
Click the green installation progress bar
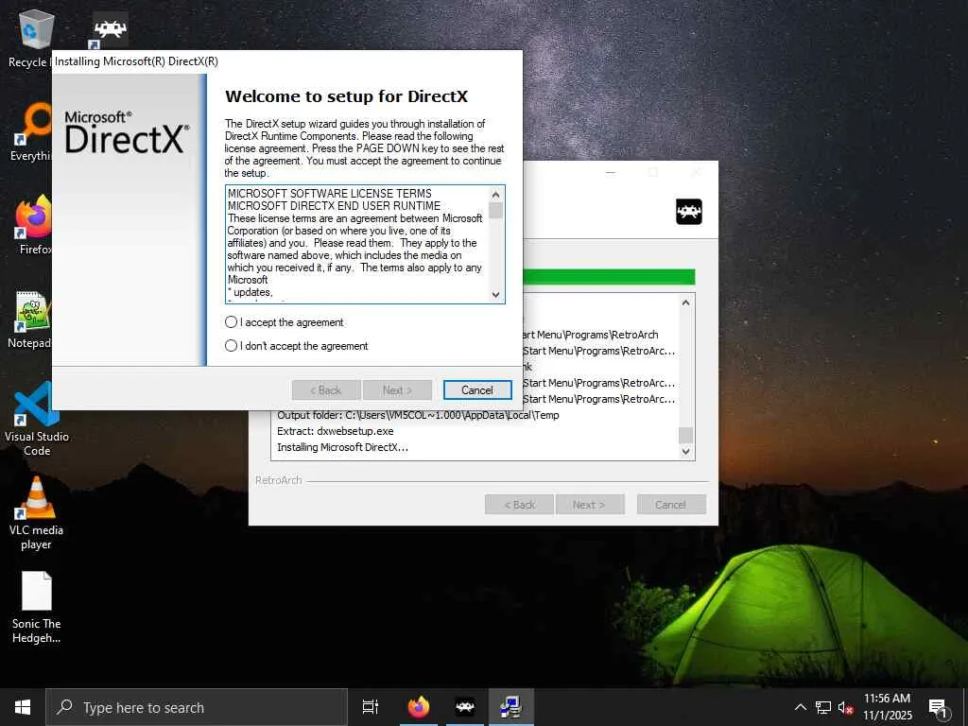(609, 277)
